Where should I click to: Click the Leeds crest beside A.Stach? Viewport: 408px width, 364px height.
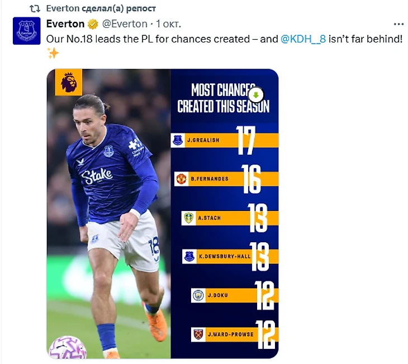[x=189, y=218]
